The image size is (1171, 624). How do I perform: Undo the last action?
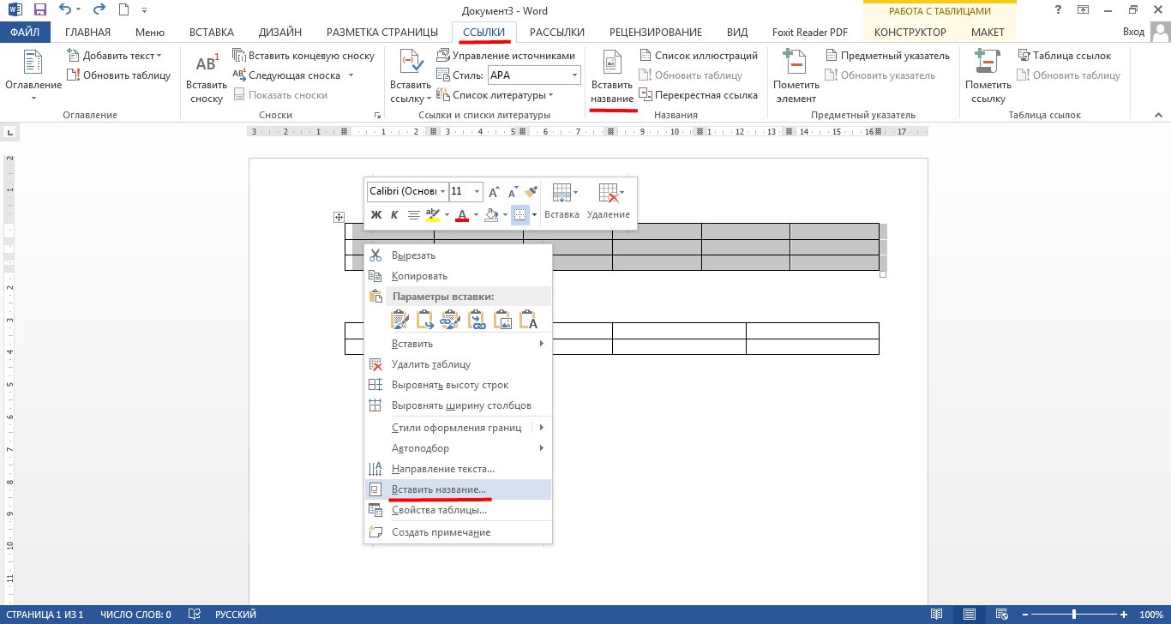[x=65, y=10]
